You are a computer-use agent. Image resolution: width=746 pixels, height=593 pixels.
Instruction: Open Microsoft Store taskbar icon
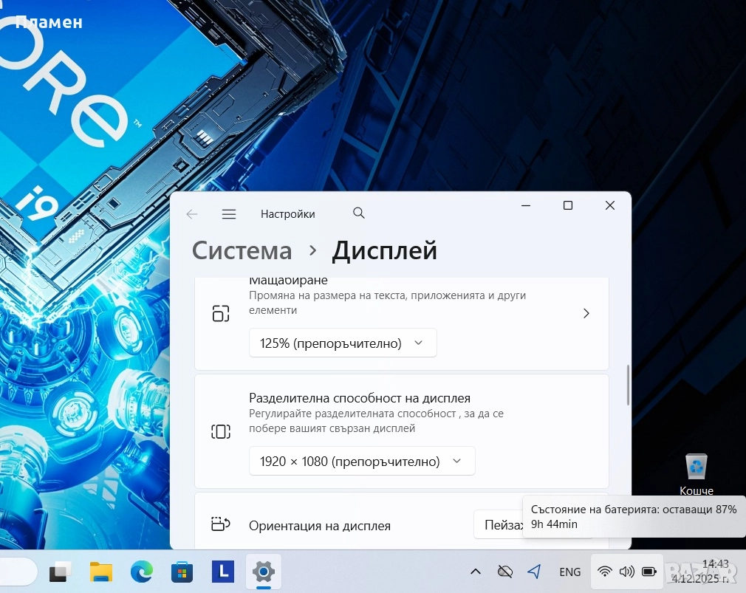(x=182, y=572)
